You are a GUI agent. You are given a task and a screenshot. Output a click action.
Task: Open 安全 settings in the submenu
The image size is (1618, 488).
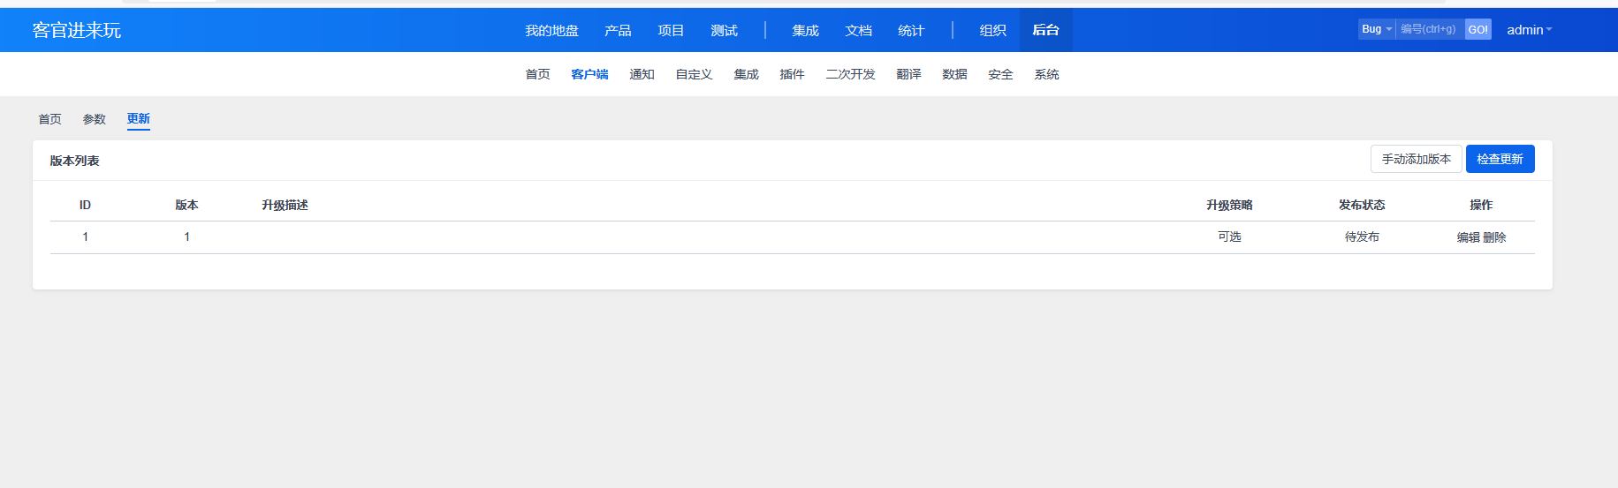pos(1000,74)
